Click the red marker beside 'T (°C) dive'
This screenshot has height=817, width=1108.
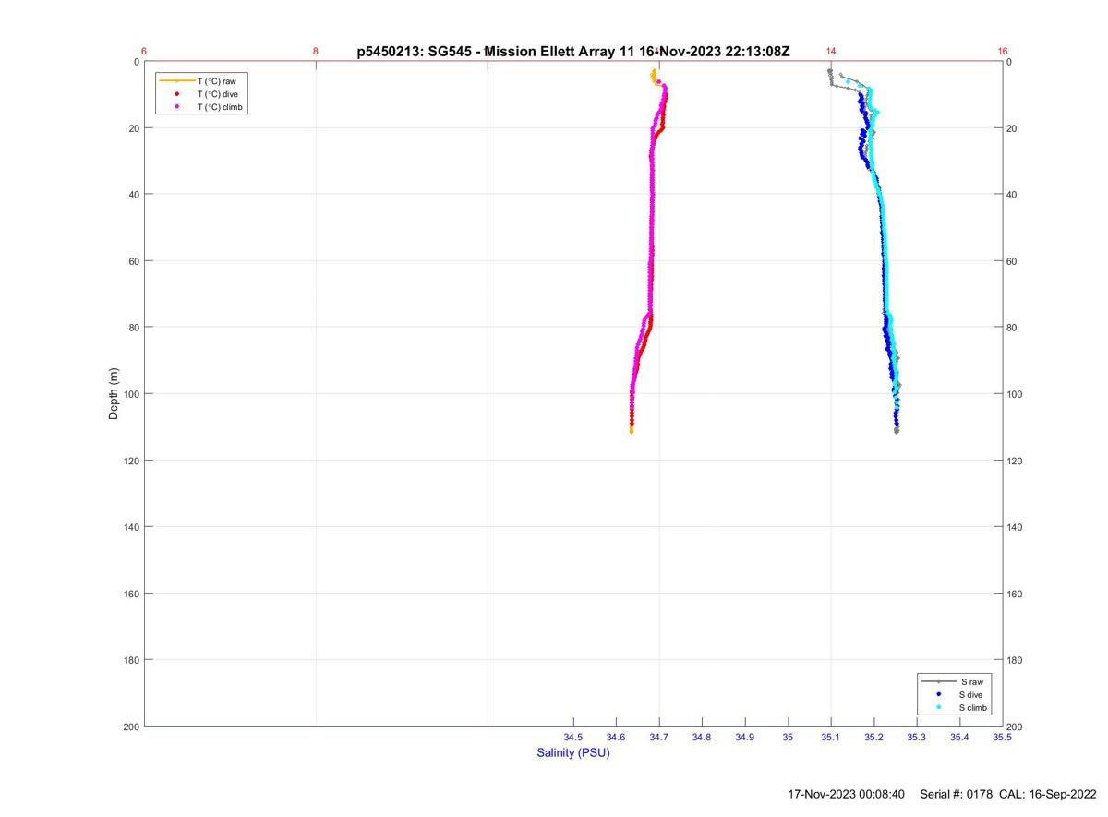click(176, 94)
